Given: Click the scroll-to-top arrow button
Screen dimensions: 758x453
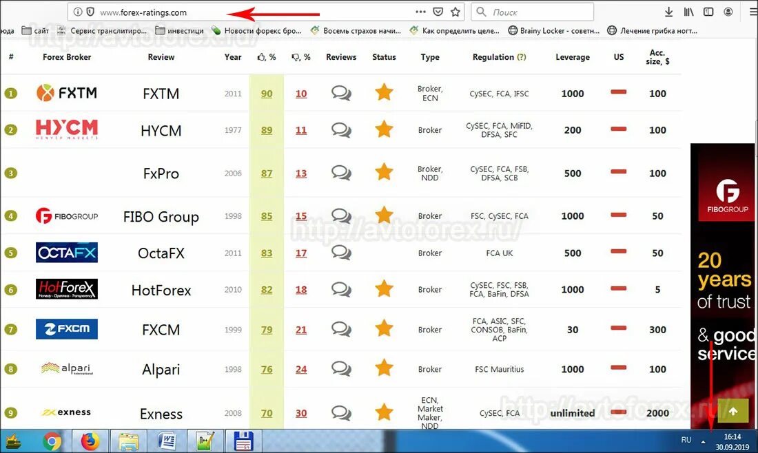Looking at the screenshot, I should click(x=733, y=411).
